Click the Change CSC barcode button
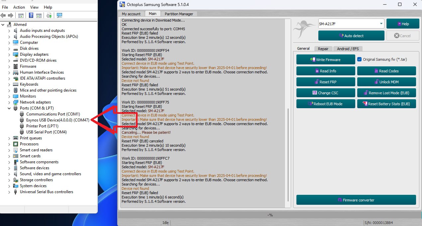The width and height of the screenshot is (422, 226). 325,93
